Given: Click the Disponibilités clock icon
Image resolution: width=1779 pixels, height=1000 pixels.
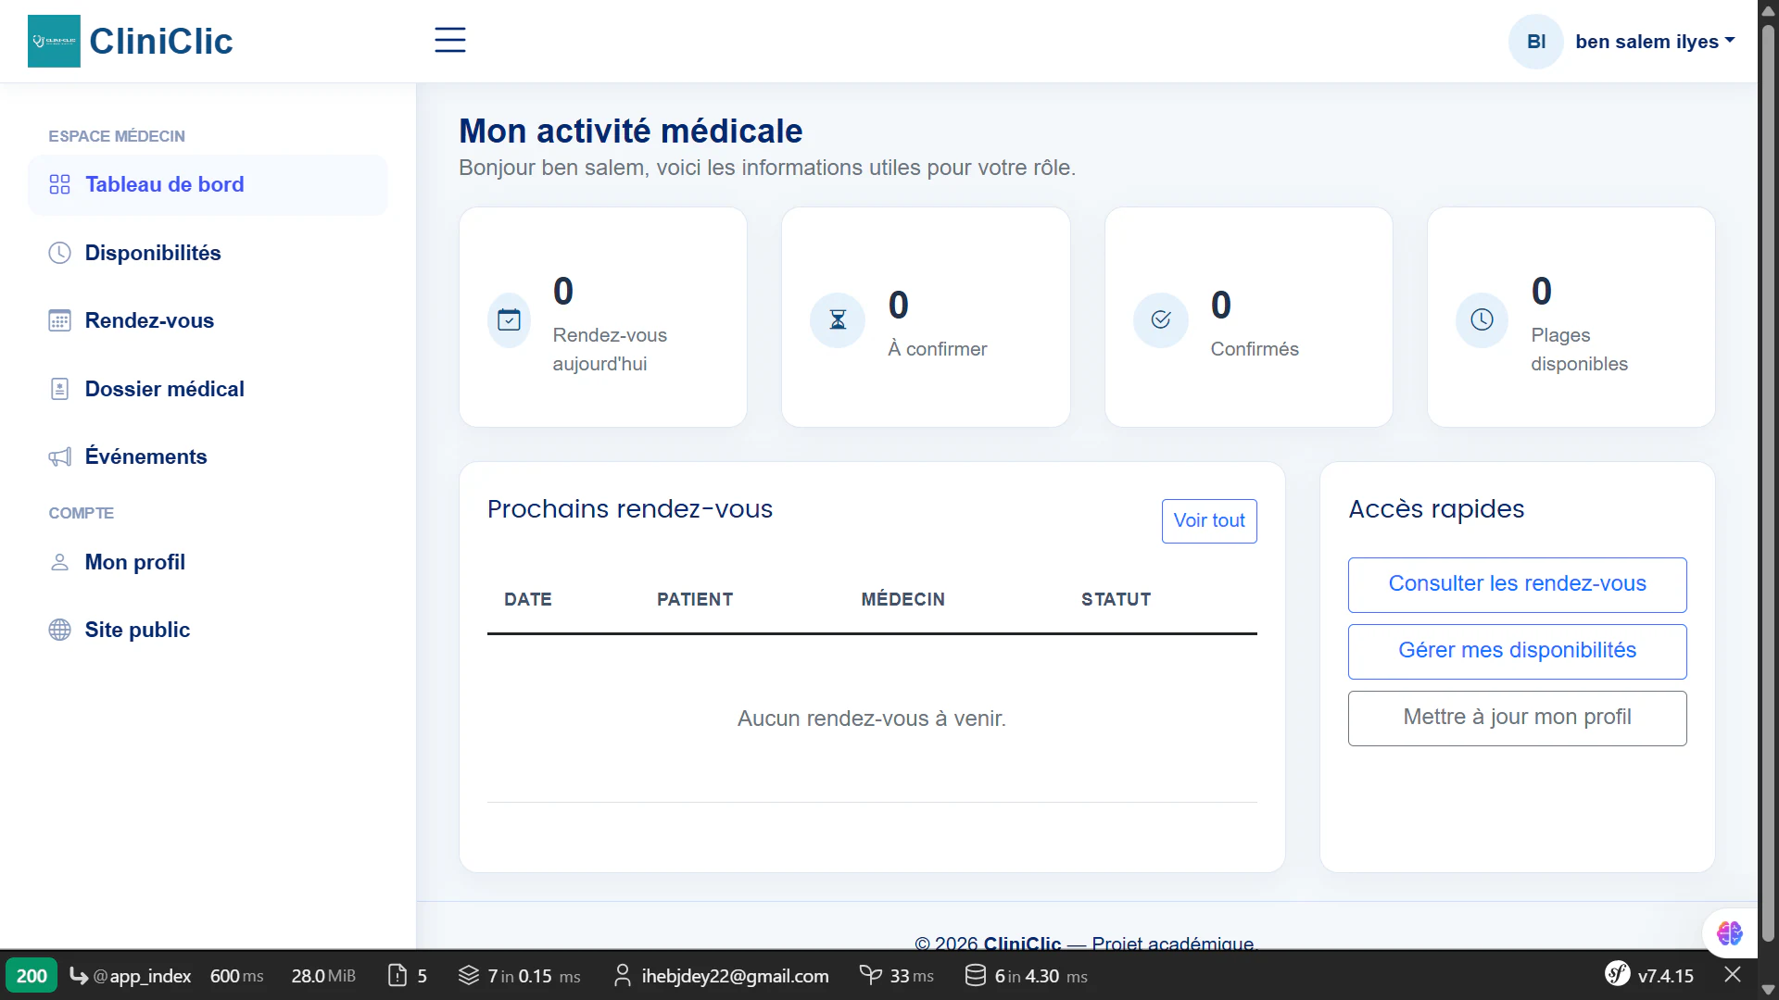Looking at the screenshot, I should 59,253.
